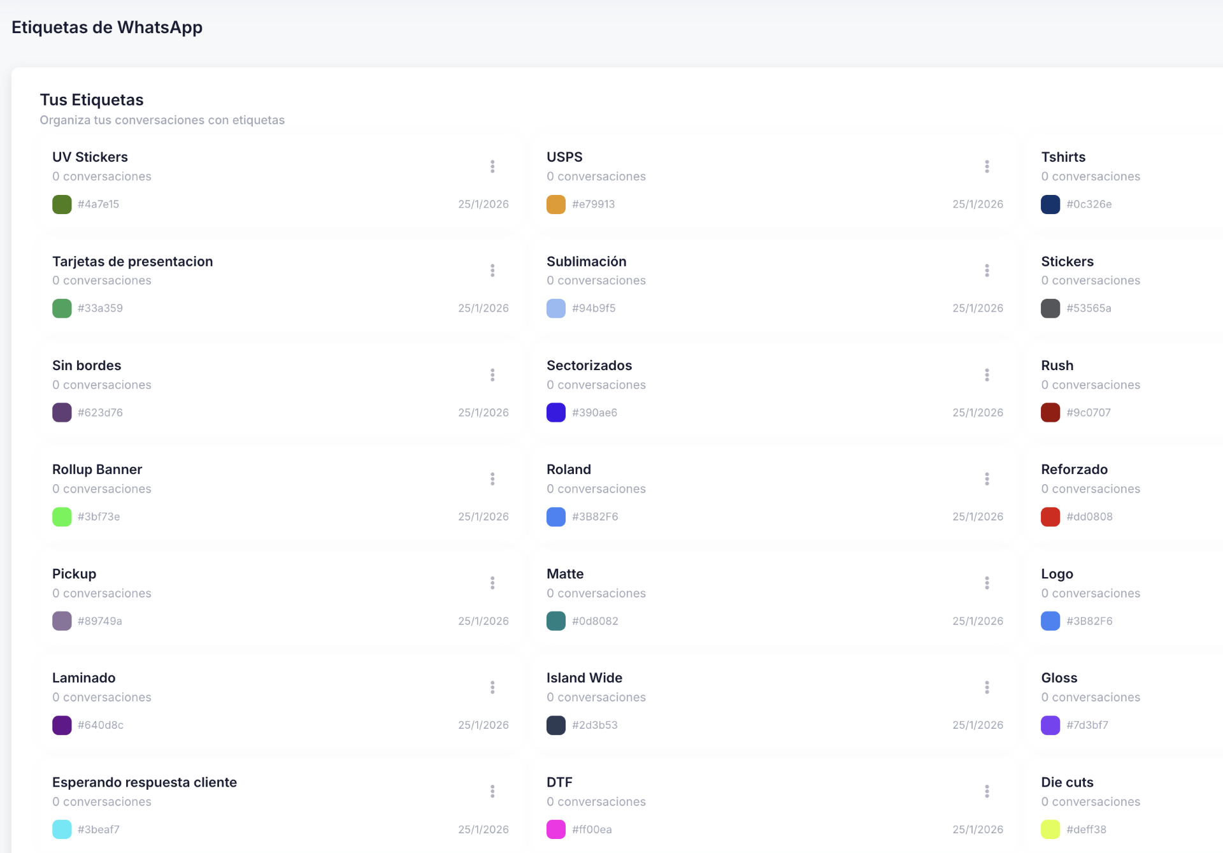Click the Die cuts label name
Image resolution: width=1223 pixels, height=853 pixels.
1067,782
